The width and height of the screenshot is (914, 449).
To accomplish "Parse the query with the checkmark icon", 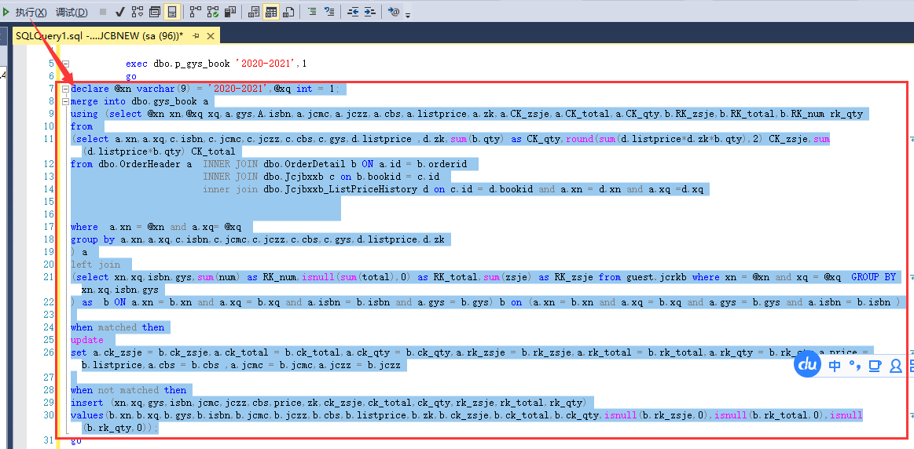I will coord(120,12).
